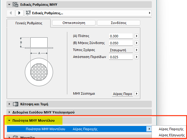Choose Αέρας Εξαγωγής from popup menu

(x=172, y=135)
